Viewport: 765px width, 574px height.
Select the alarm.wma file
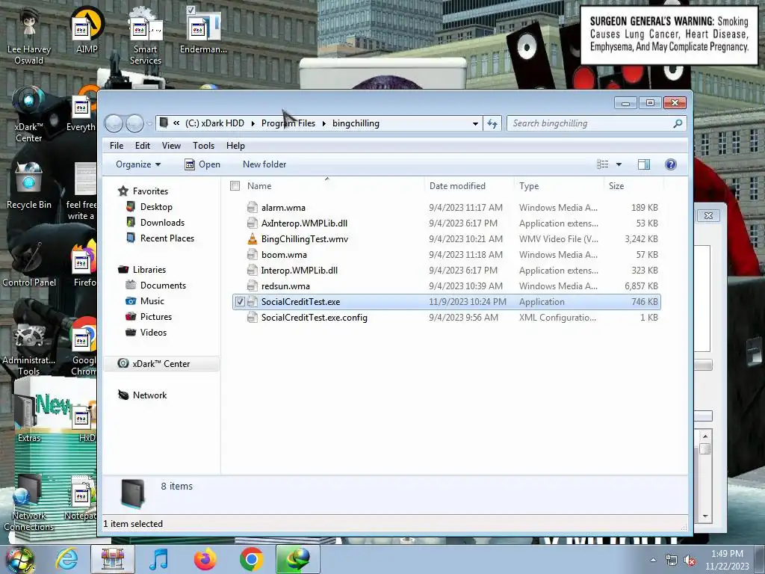click(x=447, y=208)
